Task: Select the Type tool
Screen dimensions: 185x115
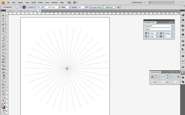Action: coord(3,31)
